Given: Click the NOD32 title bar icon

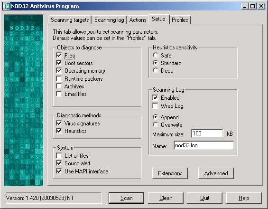Looking at the screenshot, I should click(7, 6).
